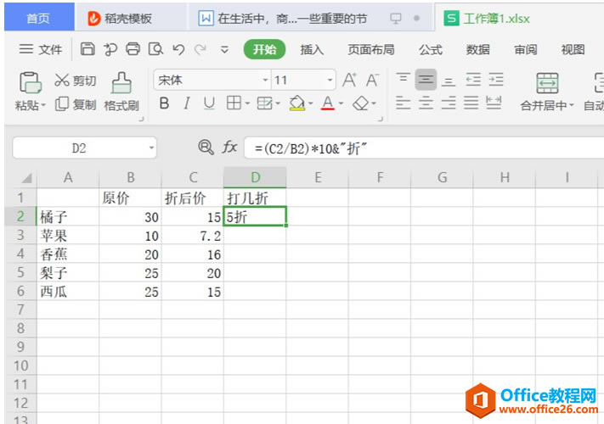Open the font size dropdown arrow
The width and height of the screenshot is (604, 424).
pyautogui.click(x=330, y=80)
